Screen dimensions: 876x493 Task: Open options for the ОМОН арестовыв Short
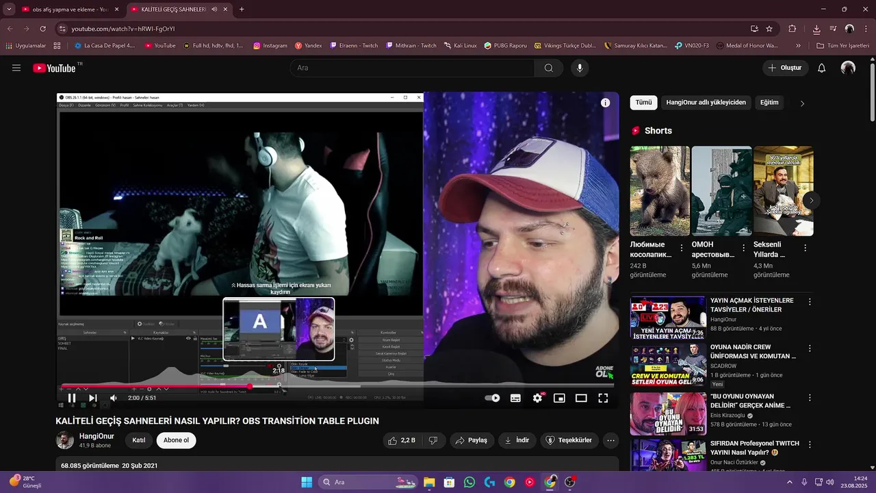coord(743,248)
